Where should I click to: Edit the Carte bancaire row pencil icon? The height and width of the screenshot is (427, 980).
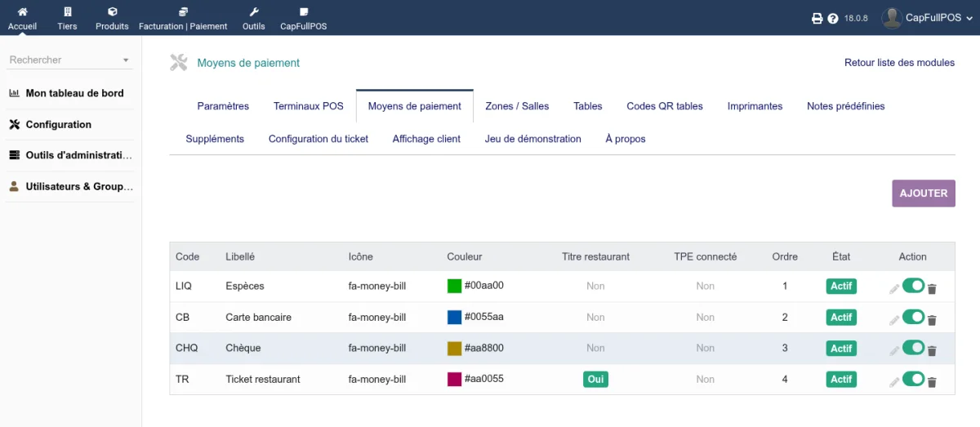(x=894, y=319)
